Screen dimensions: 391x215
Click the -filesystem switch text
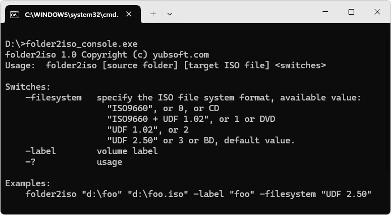coord(54,98)
